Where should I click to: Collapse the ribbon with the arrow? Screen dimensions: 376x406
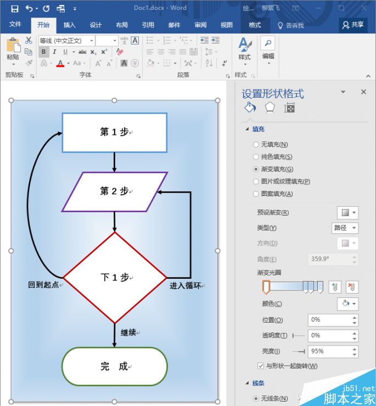coord(368,76)
